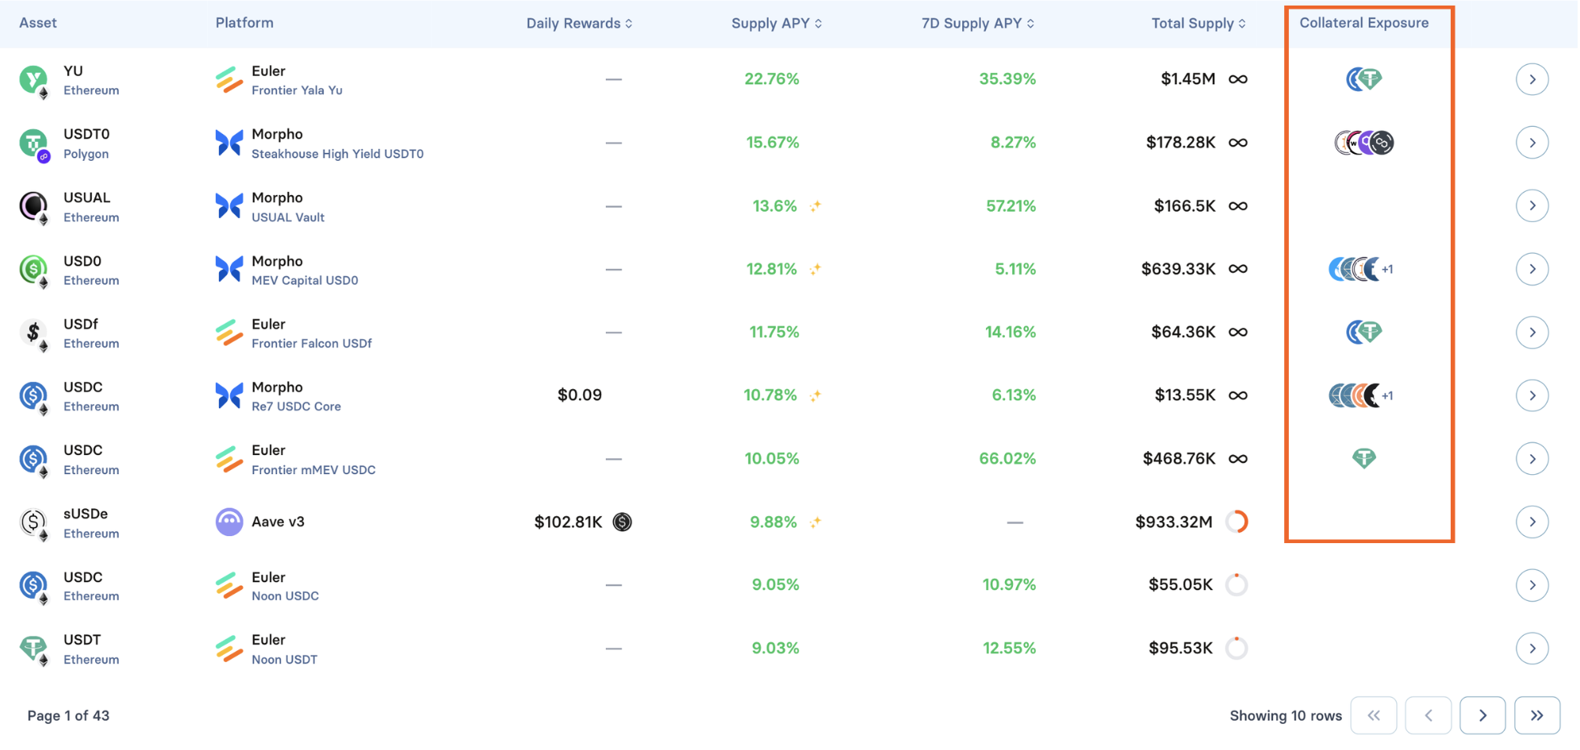
Task: Expand the sUSDe Aave v3 row arrow
Action: click(1532, 522)
